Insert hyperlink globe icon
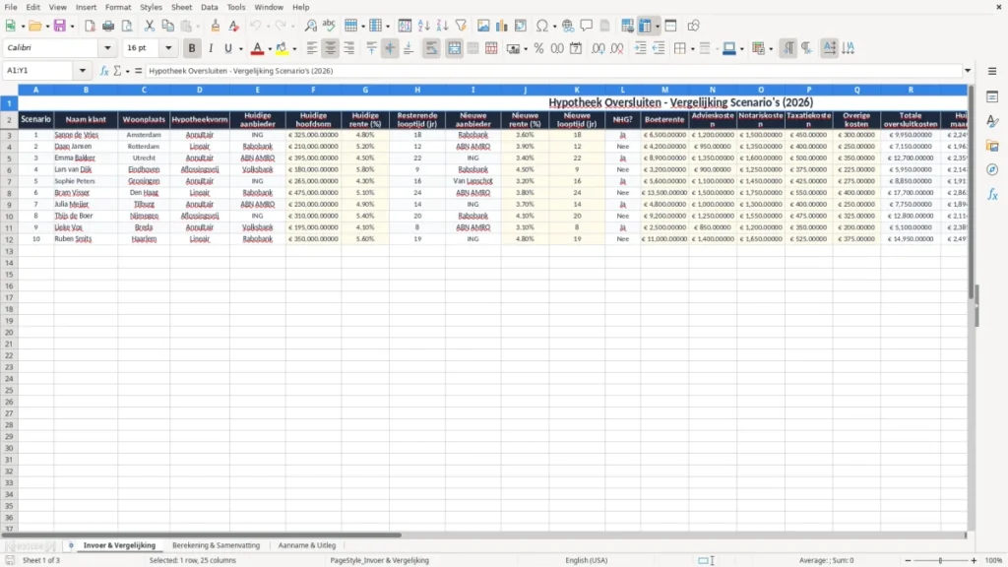The width and height of the screenshot is (1008, 567). pos(568,26)
